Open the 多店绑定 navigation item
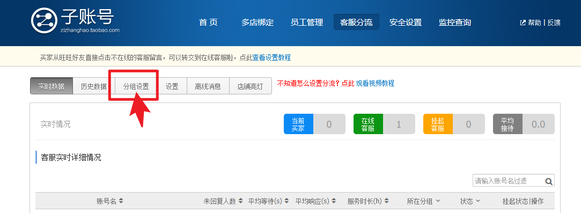The width and height of the screenshot is (581, 213). point(258,22)
